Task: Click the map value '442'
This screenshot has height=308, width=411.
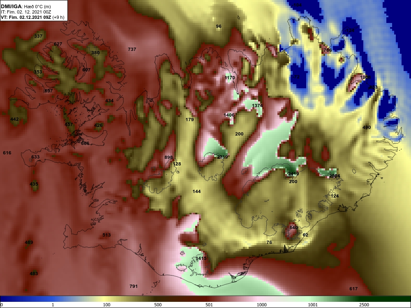Action: tap(14, 119)
